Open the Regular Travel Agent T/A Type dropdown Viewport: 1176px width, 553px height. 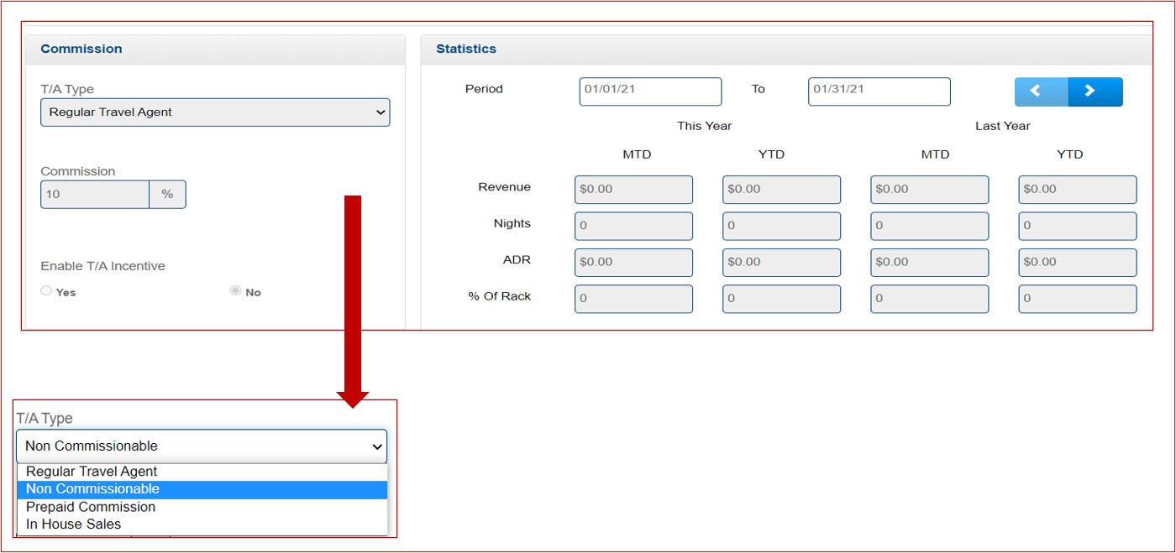(215, 112)
